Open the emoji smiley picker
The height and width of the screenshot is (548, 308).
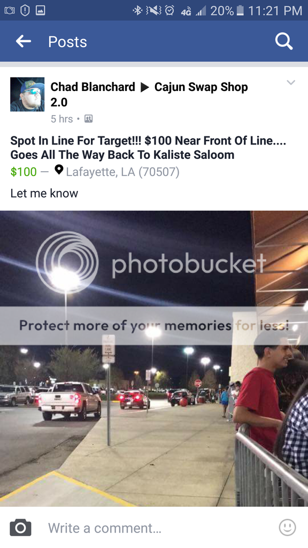pos(287,527)
